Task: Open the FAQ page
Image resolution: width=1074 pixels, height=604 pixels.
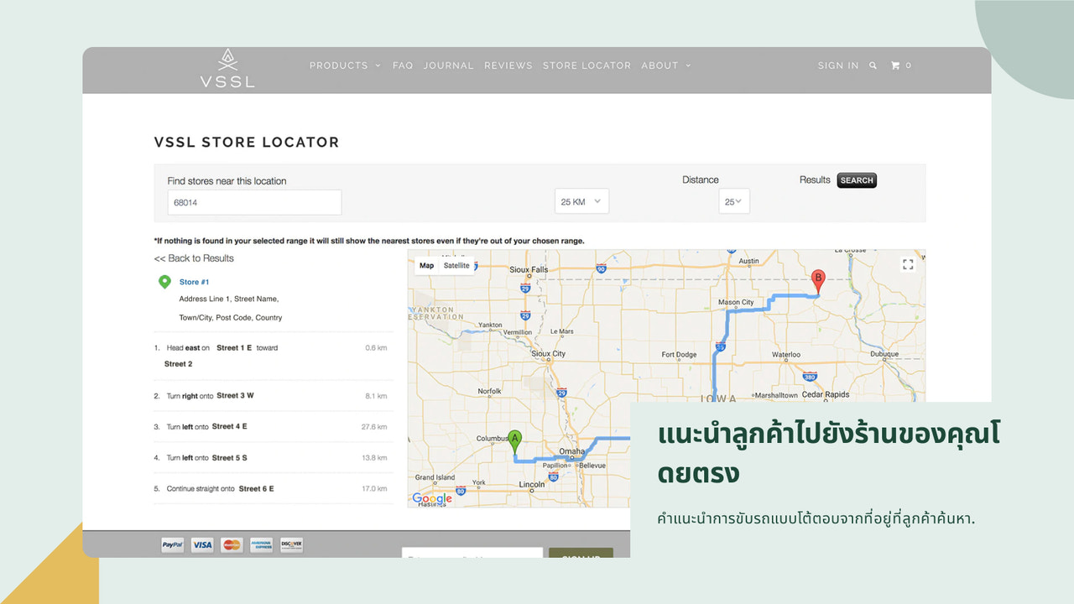Action: click(x=403, y=65)
